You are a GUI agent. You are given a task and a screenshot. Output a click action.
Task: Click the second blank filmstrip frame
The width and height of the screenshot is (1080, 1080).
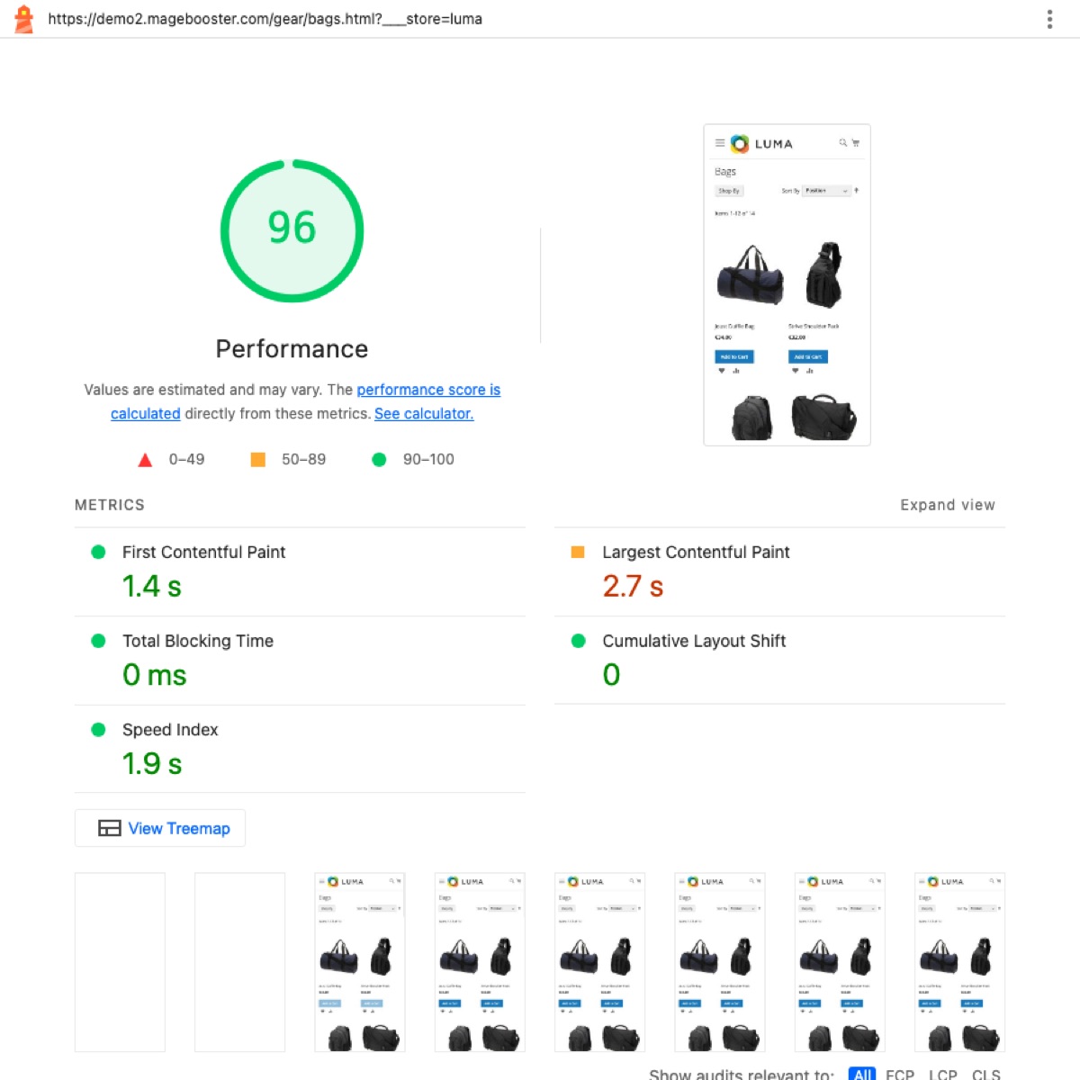(239, 962)
